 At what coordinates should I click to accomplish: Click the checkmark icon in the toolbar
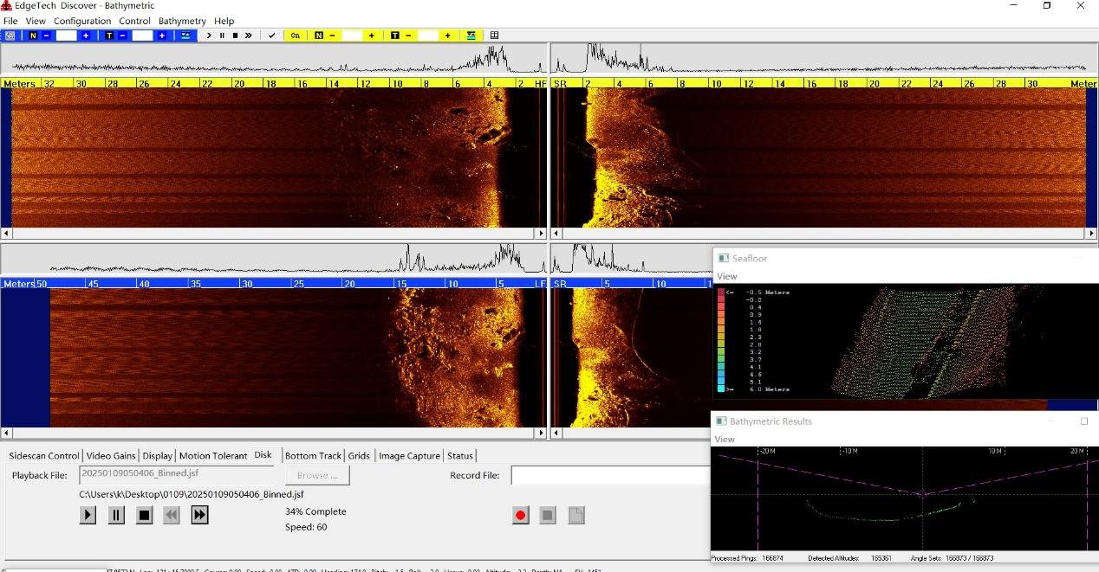[272, 35]
